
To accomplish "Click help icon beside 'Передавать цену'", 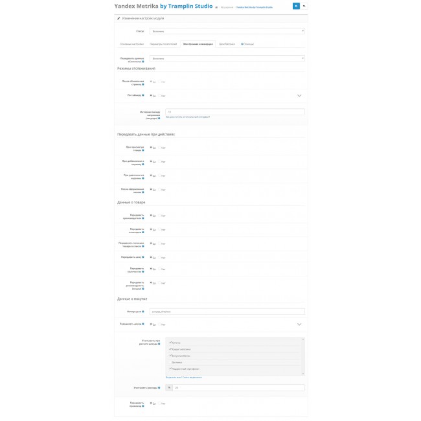I will [142, 257].
